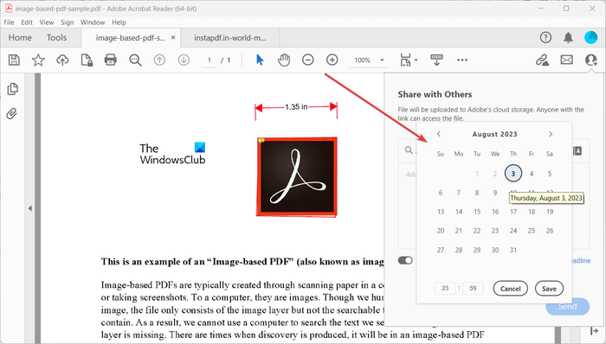Click the Adobe logo image in the document
The image size is (606, 344).
(x=297, y=176)
